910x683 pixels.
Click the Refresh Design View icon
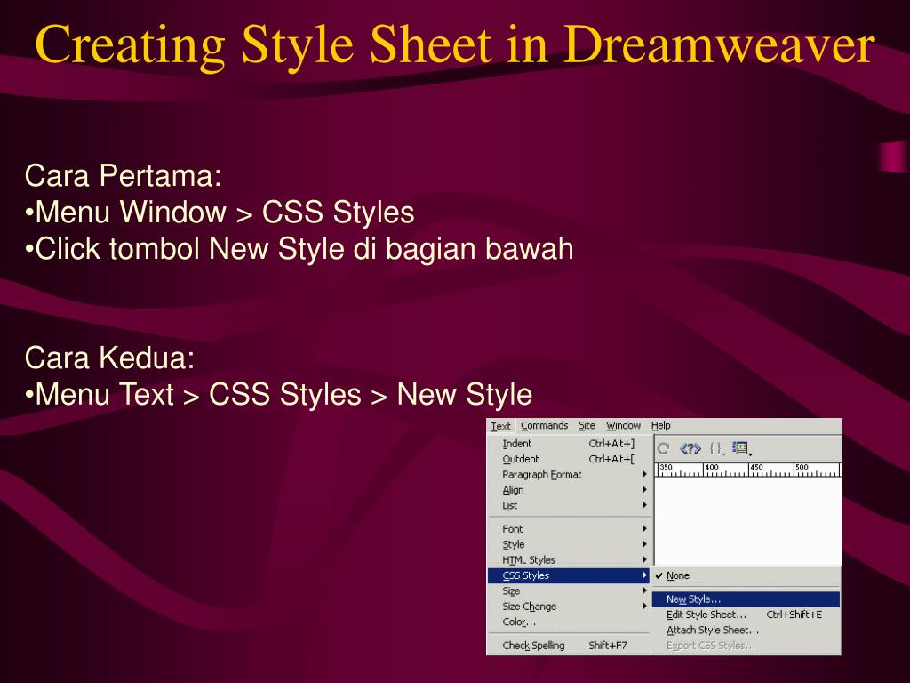[663, 448]
